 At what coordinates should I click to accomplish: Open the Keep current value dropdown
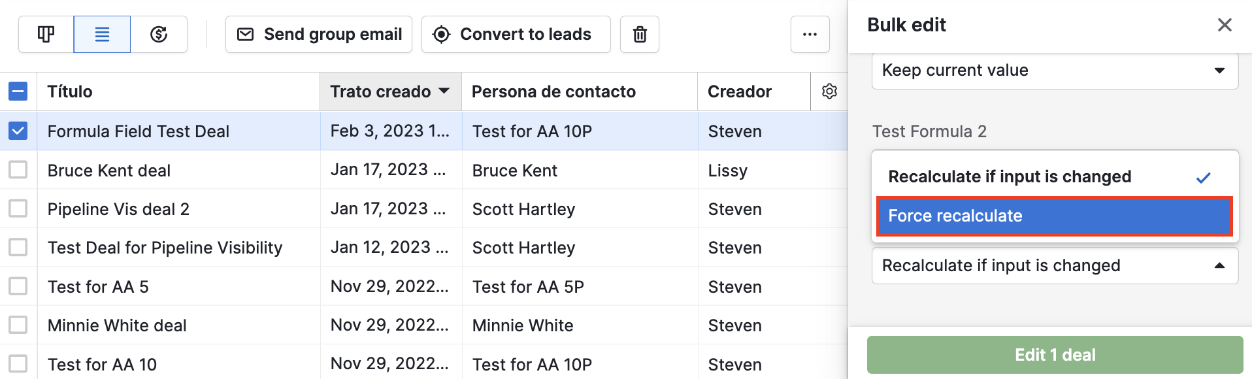[x=1053, y=71]
